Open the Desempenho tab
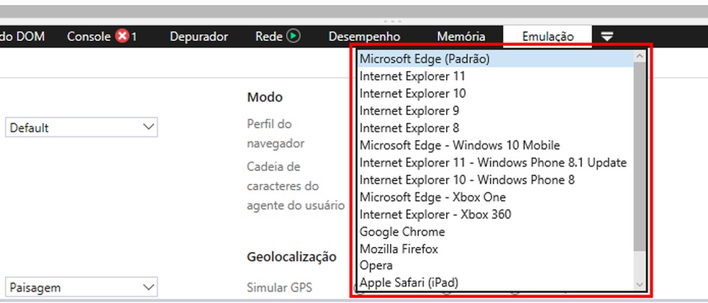This screenshot has width=708, height=303. (364, 37)
